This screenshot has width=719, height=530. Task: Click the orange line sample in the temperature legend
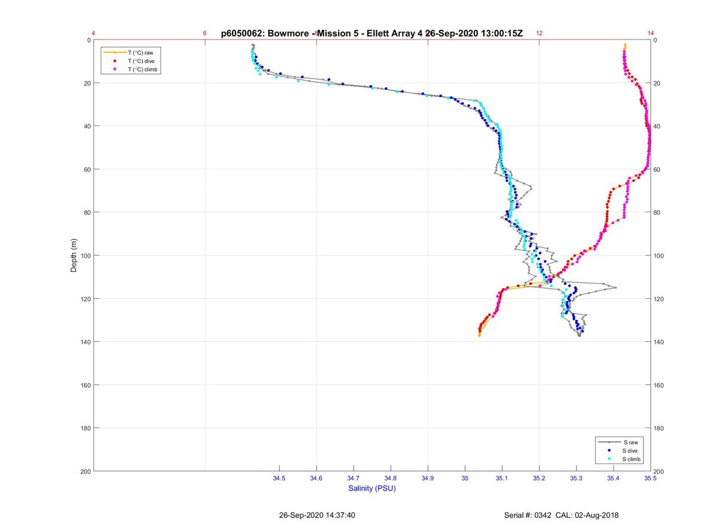[114, 53]
